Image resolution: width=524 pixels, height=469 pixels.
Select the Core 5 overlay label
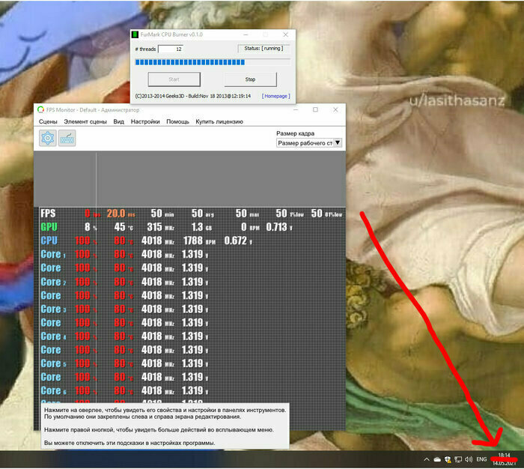(53, 363)
